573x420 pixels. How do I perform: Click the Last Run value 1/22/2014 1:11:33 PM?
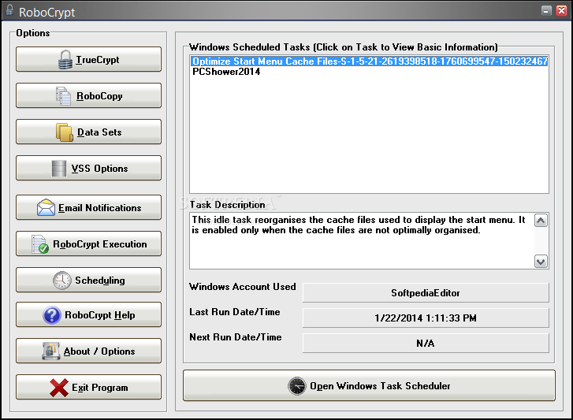[426, 318]
